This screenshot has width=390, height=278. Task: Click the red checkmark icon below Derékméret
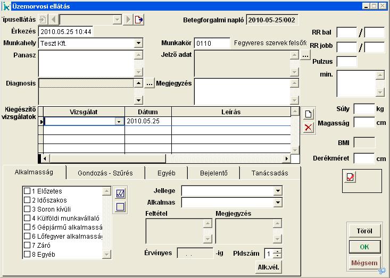(x=350, y=177)
